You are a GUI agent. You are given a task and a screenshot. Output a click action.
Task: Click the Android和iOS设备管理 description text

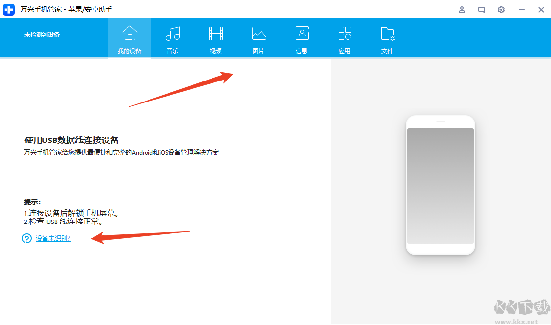tap(121, 153)
